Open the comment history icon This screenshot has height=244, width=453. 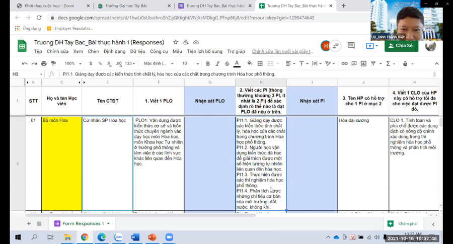(x=351, y=46)
